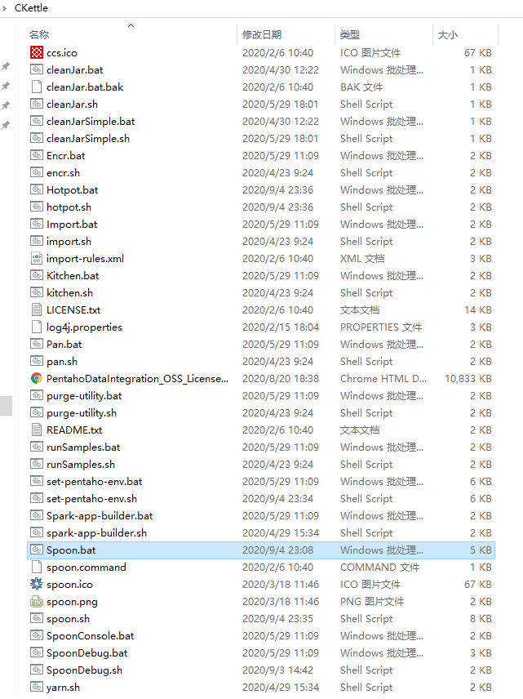
Task: Click the first pin icon in left sidebar
Action: pyautogui.click(x=6, y=66)
